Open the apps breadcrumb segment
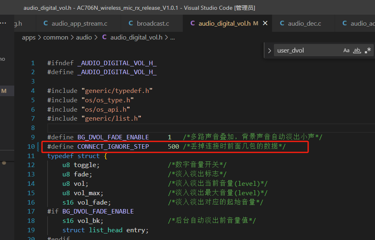Image resolution: width=375 pixels, height=240 pixels. 29,37
